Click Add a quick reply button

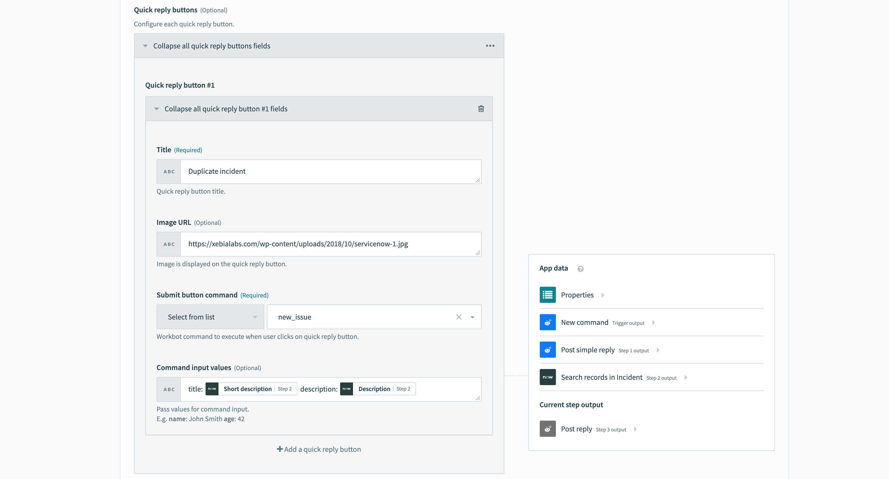(319, 449)
